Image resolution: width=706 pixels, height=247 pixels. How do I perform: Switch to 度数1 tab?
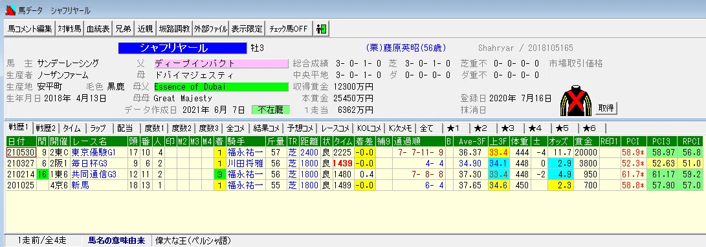point(154,128)
